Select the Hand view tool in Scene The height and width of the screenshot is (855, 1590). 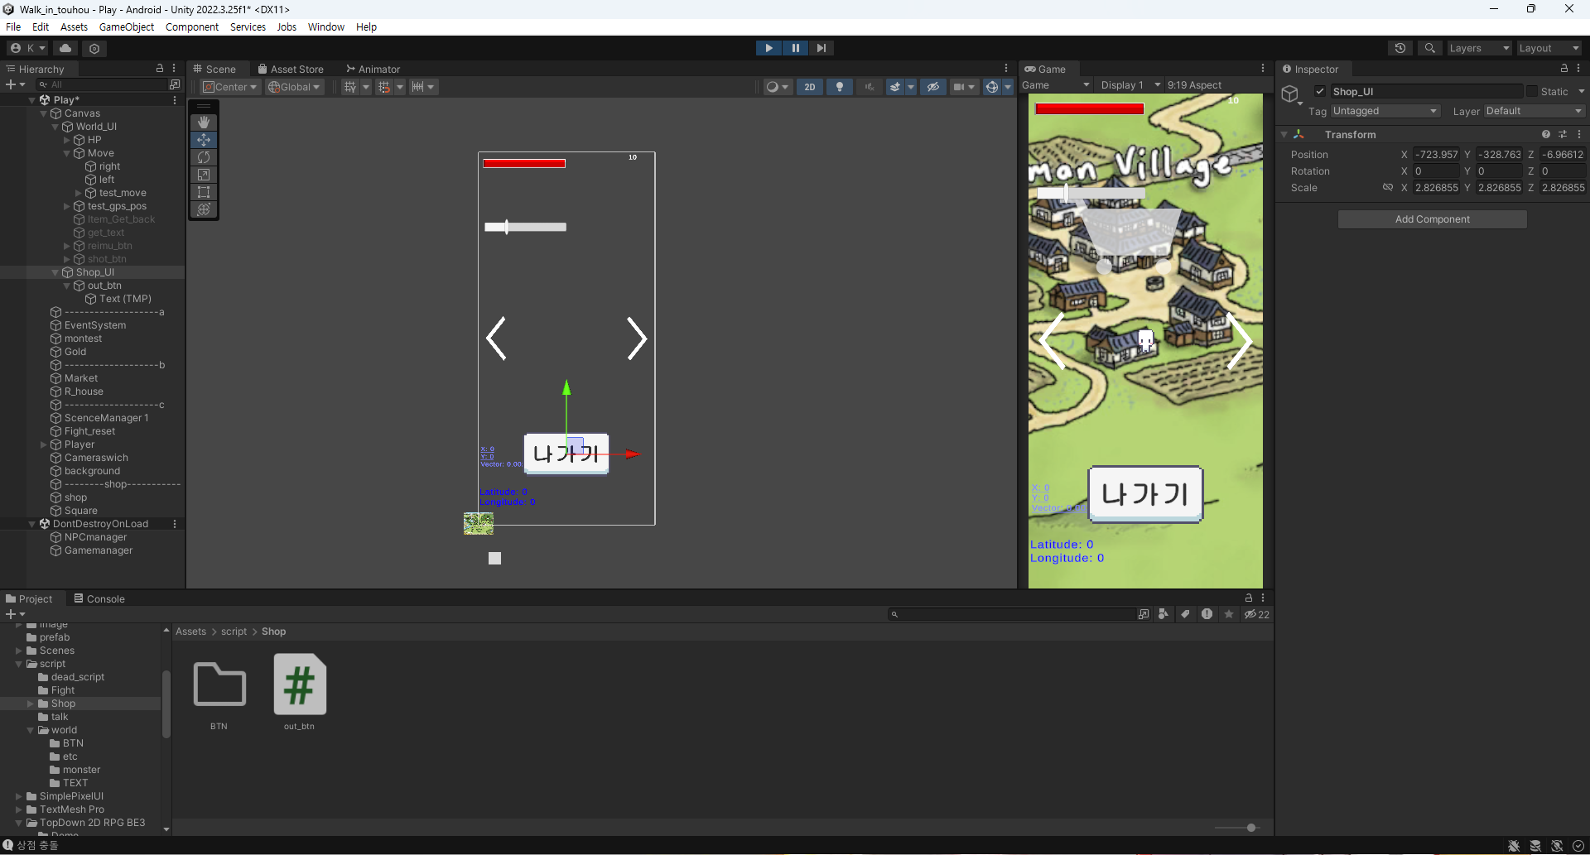204,122
